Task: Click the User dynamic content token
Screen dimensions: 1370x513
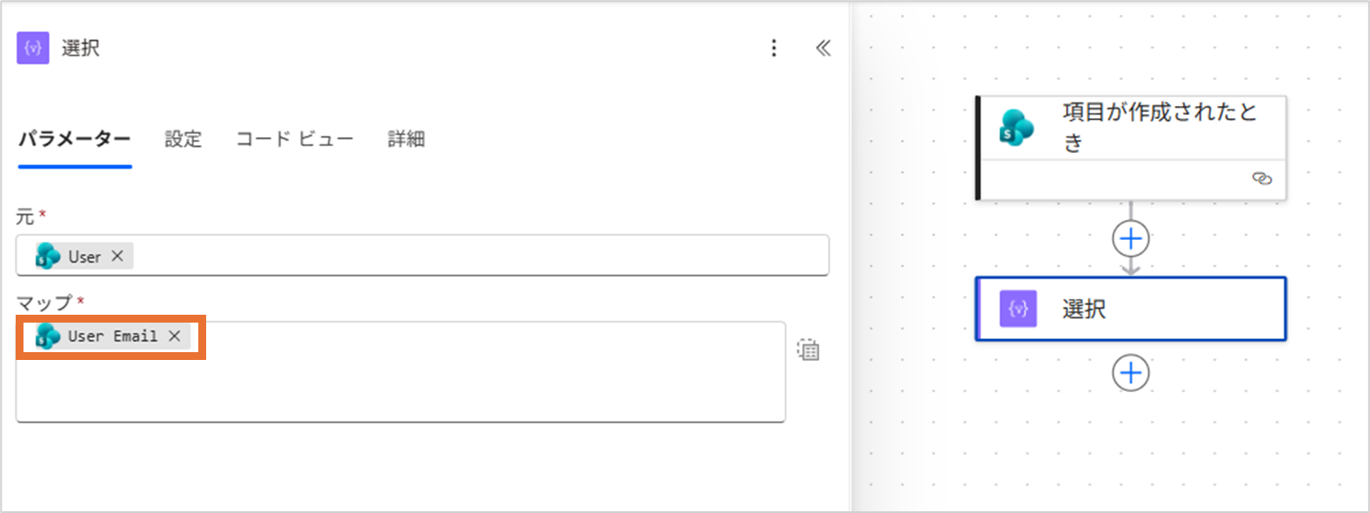Action: click(84, 256)
